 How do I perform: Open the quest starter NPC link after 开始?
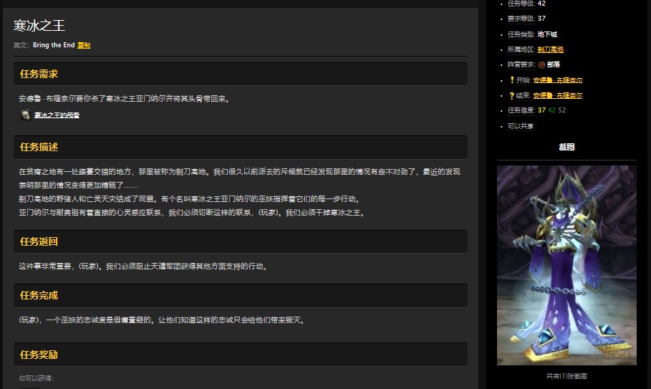point(557,80)
